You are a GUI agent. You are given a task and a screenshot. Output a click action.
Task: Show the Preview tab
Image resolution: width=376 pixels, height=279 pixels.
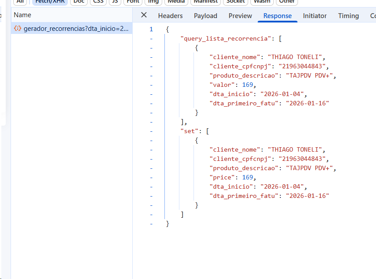[240, 16]
